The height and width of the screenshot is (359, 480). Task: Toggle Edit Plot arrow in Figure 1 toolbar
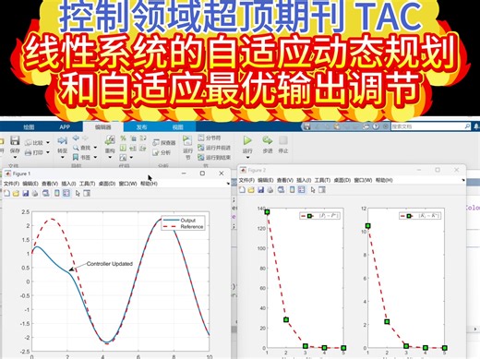click(x=78, y=193)
